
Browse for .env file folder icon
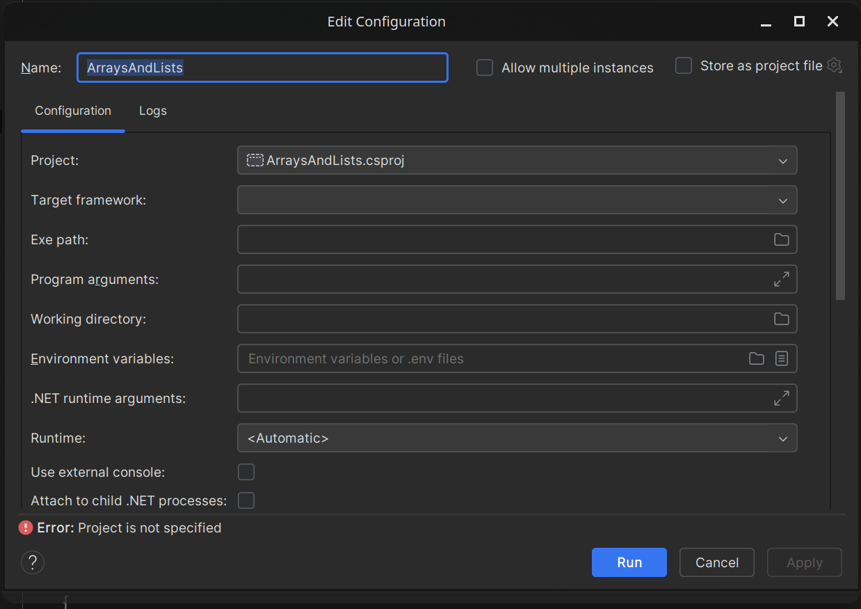point(756,358)
